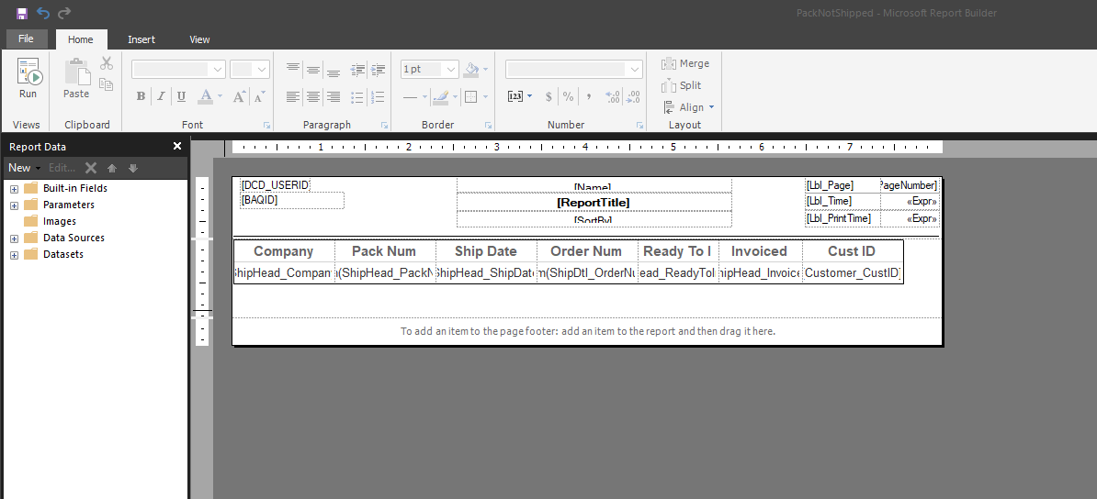Click the second decimal places button
The width and height of the screenshot is (1097, 499).
(x=633, y=96)
